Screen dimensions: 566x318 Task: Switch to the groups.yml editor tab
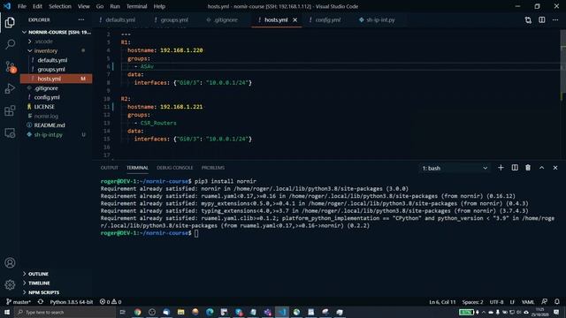(174, 19)
